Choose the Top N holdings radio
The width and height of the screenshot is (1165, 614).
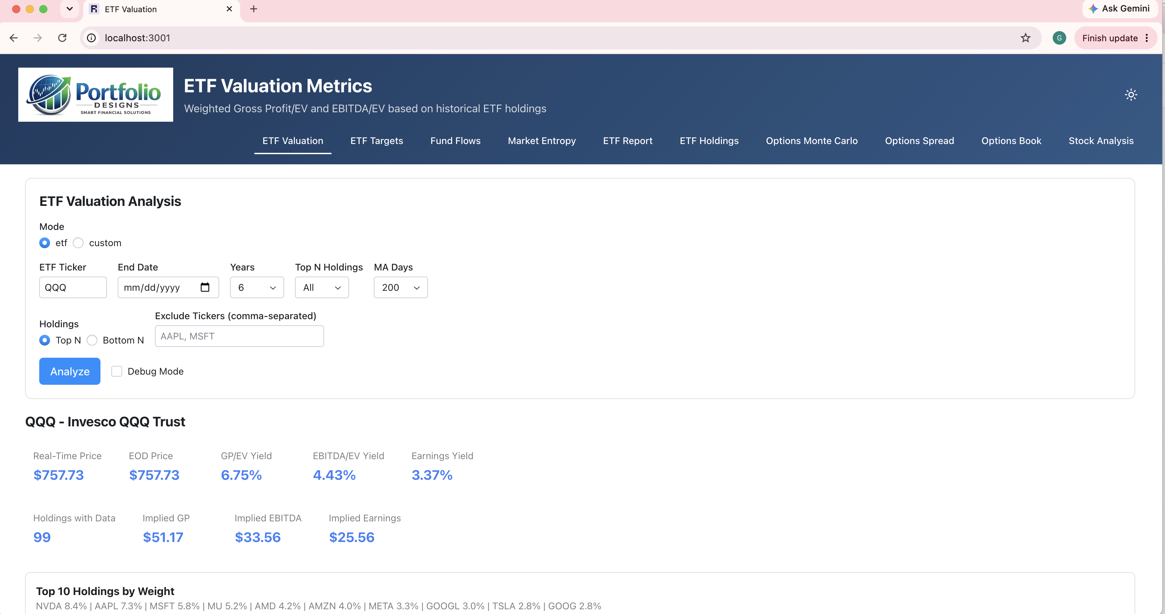coord(45,340)
